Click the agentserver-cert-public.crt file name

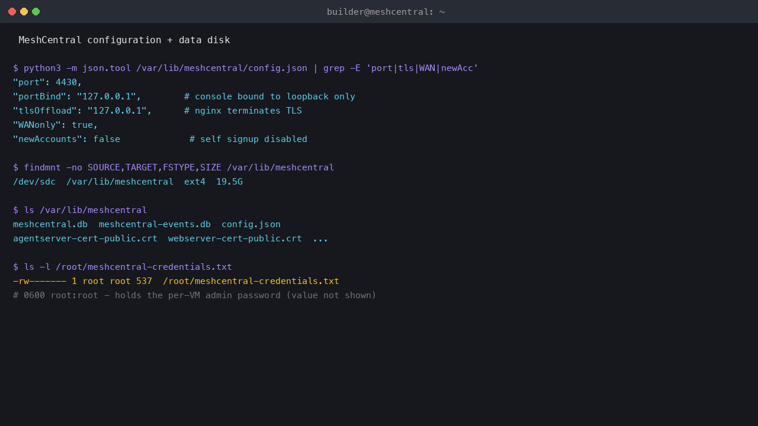pos(85,238)
